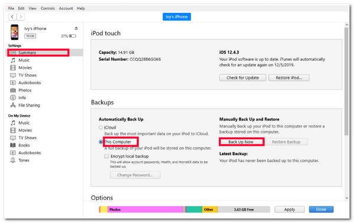Click Restore iPod button

[x=289, y=78]
